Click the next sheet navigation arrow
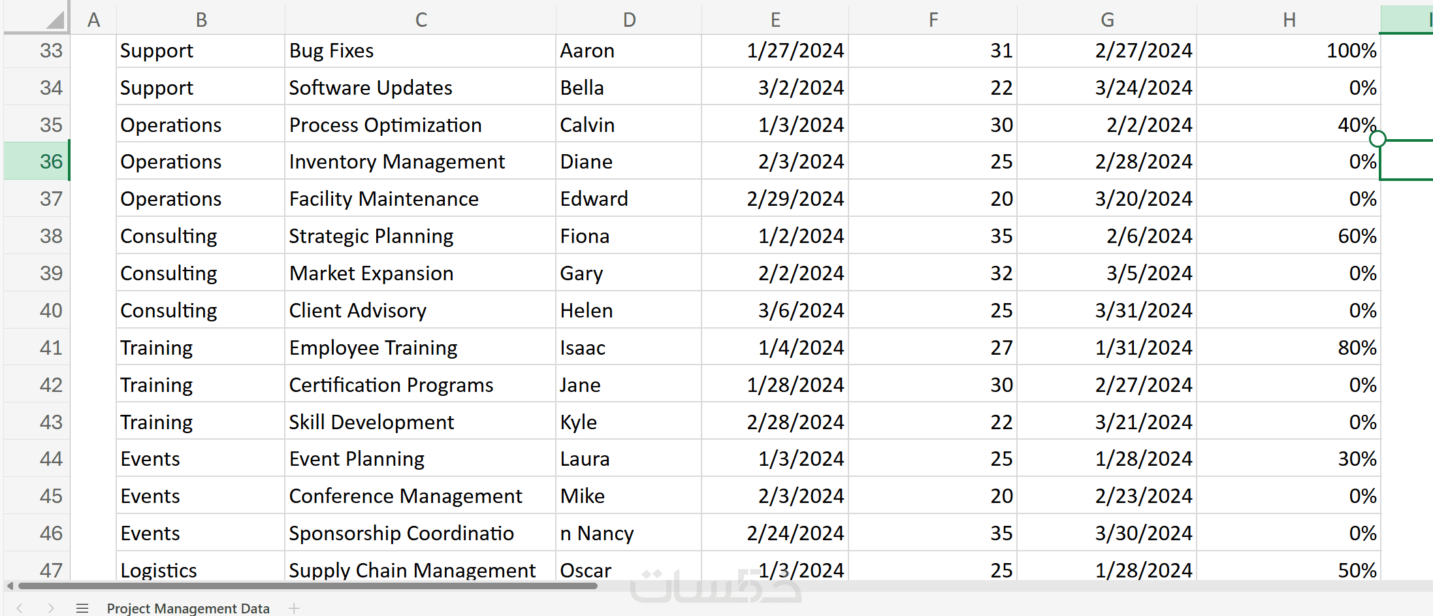 51,608
